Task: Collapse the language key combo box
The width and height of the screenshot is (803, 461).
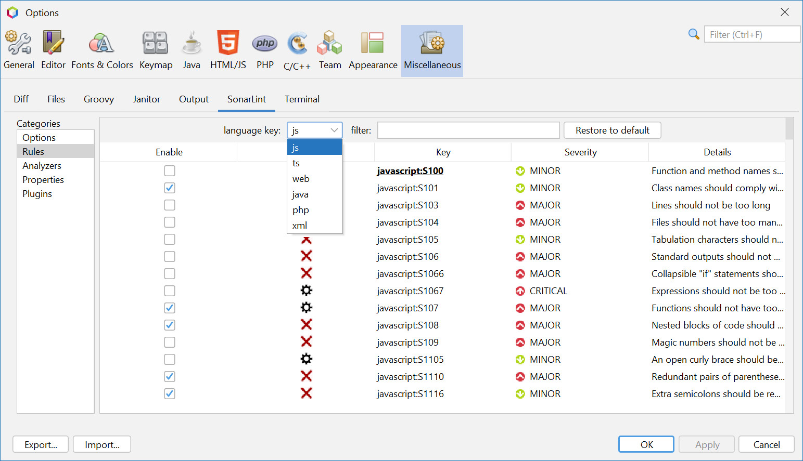Action: point(334,130)
